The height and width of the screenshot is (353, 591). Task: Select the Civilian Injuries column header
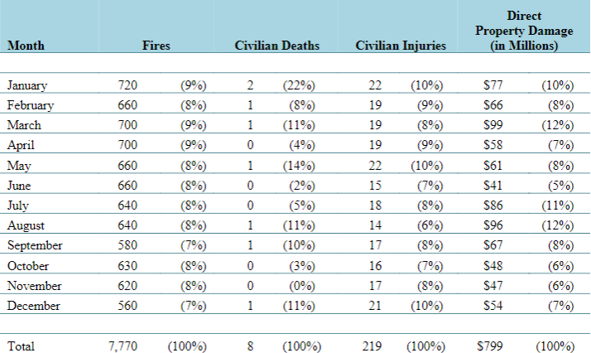(401, 46)
